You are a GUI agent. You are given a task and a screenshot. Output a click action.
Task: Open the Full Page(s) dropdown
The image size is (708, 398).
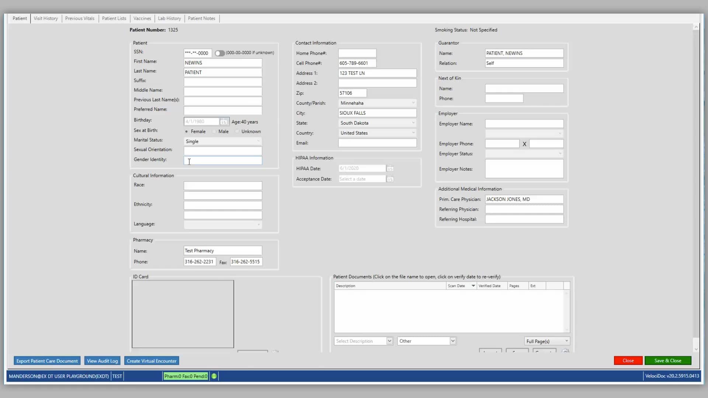tap(567, 341)
